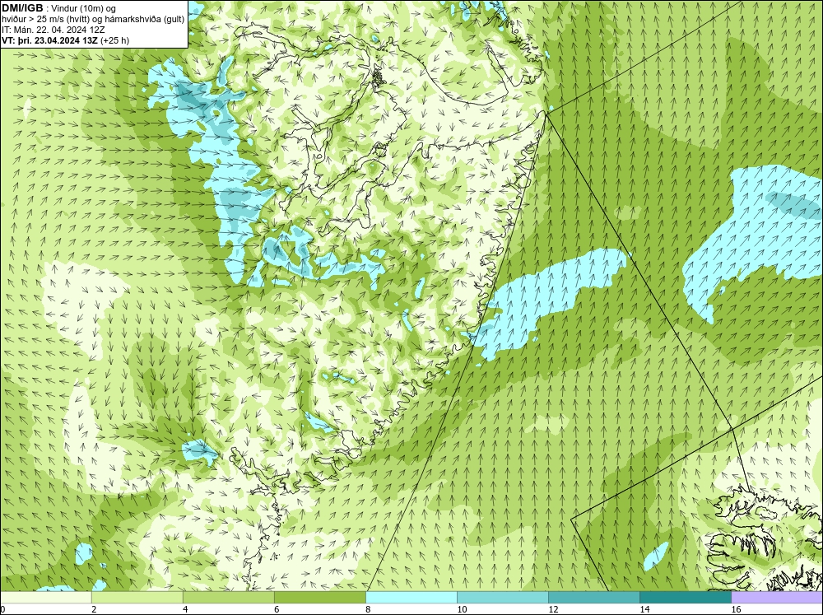The image size is (823, 615).
Task: Click the legend label '12'
Action: [553, 609]
